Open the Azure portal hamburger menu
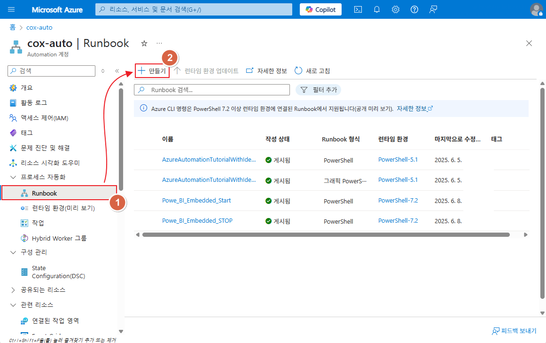The width and height of the screenshot is (546, 343). coord(11,9)
